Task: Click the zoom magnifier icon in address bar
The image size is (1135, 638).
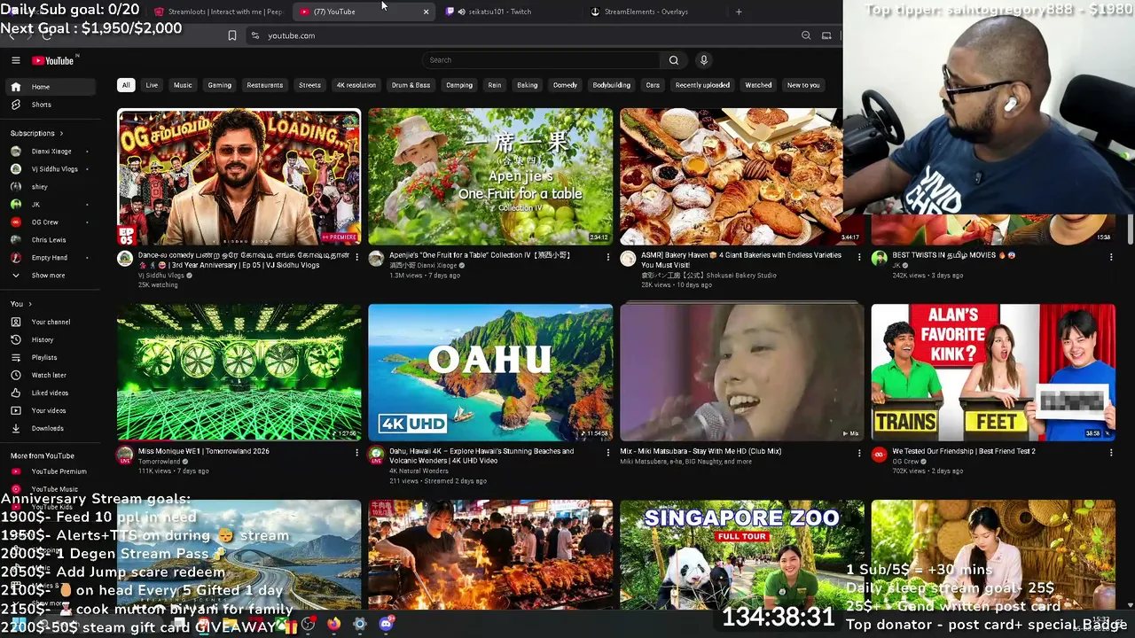Action: coord(806,35)
